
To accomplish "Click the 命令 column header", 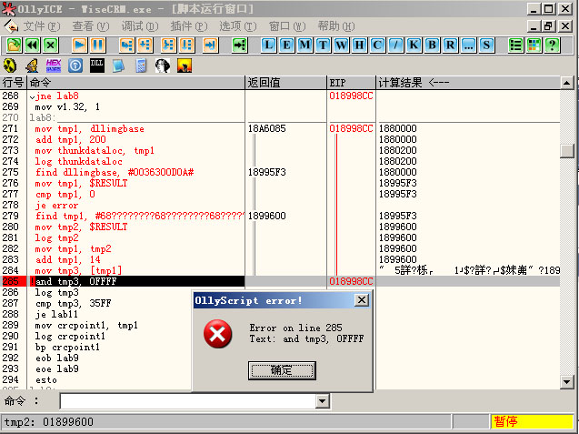I will click(136, 83).
